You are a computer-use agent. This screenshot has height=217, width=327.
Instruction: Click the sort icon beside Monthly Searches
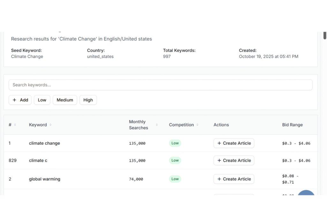click(x=156, y=125)
